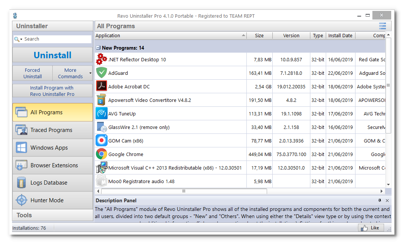This screenshot has height=244, width=404.
Task: Select the AdGuard program name
Action: [118, 73]
